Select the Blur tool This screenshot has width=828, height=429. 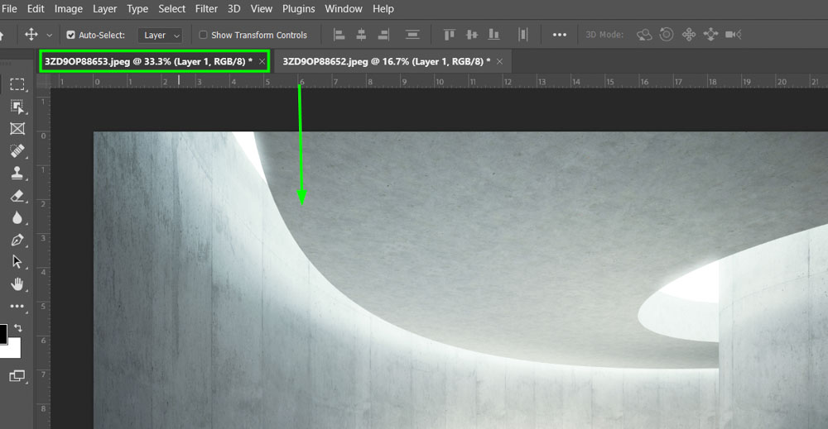click(x=17, y=218)
